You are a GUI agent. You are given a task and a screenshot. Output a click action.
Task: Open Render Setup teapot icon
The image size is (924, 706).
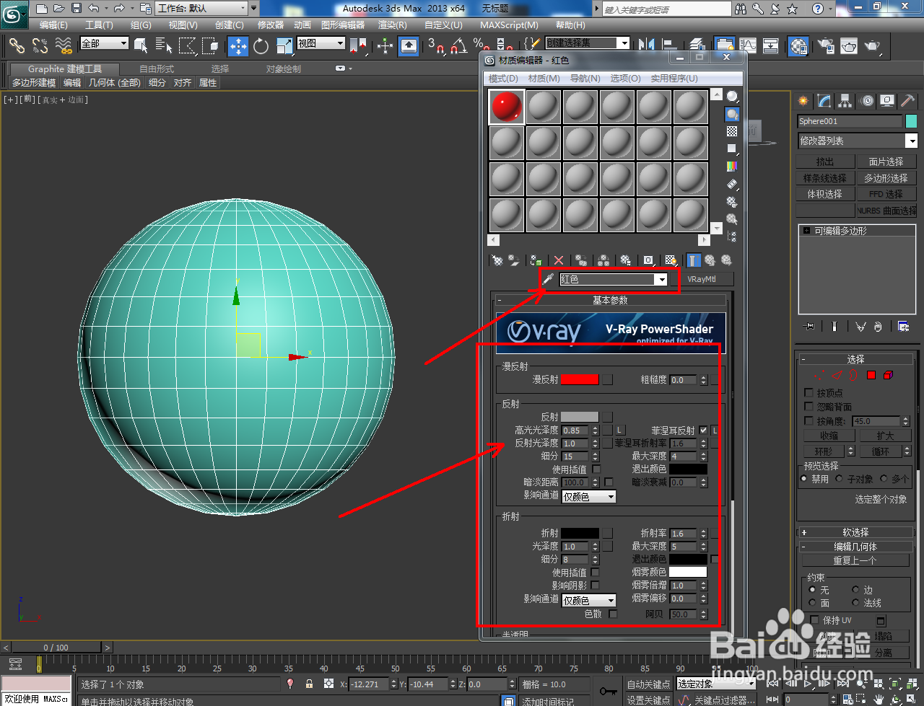coord(825,46)
